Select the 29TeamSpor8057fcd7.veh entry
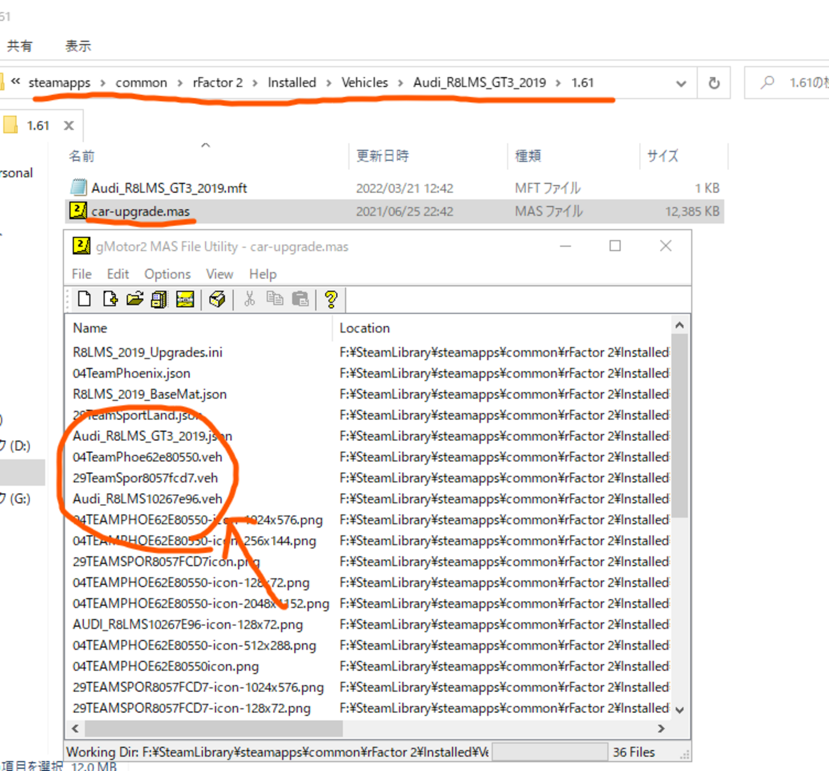 point(145,478)
